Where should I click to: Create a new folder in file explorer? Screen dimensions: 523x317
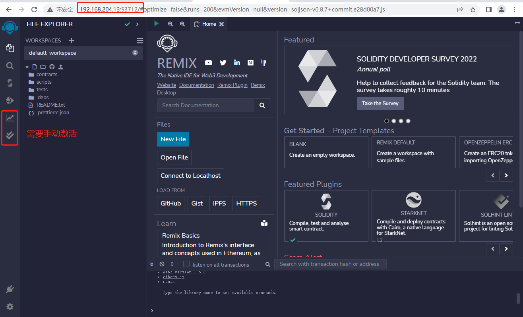pos(43,67)
